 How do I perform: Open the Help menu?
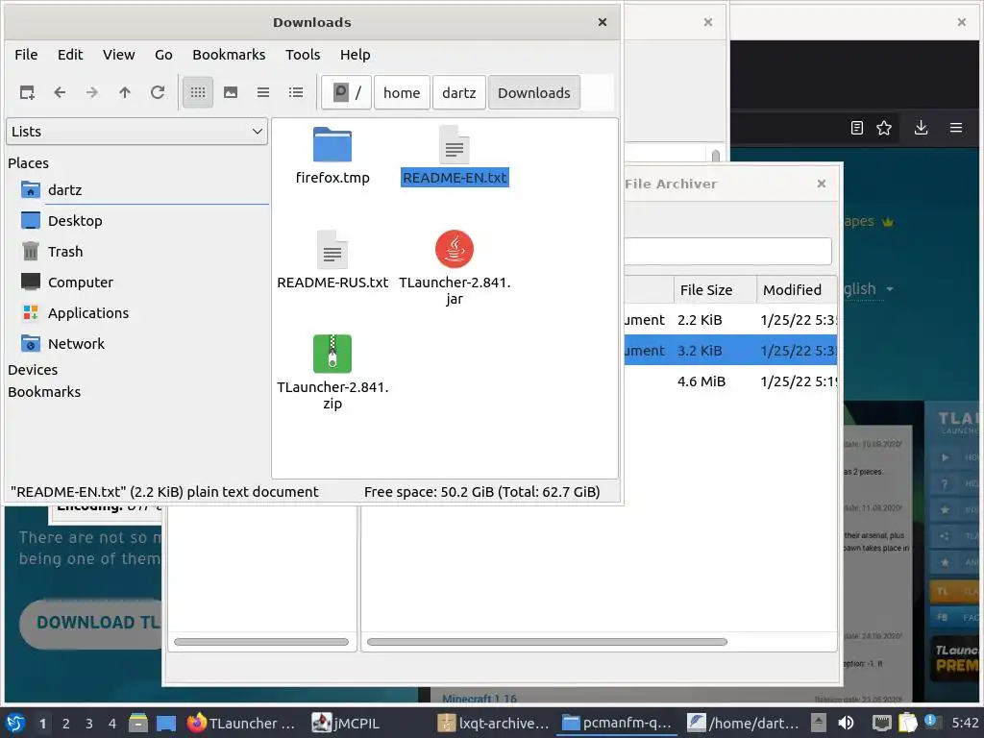pos(356,55)
